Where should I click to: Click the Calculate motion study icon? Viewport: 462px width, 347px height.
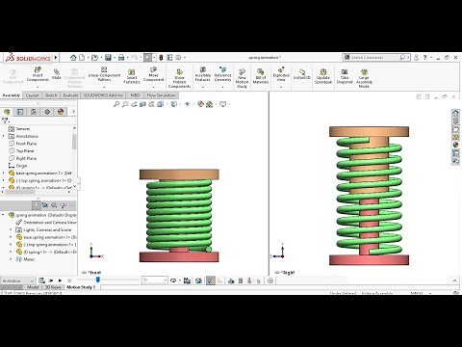pyautogui.click(x=41, y=280)
